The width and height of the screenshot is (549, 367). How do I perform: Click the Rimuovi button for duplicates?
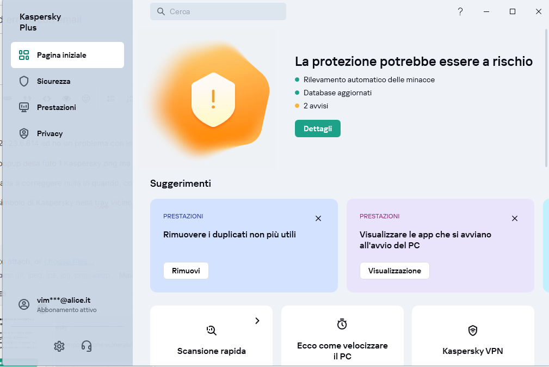tap(186, 271)
